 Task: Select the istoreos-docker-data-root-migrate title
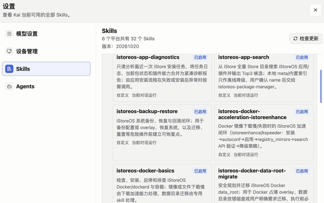(252, 174)
